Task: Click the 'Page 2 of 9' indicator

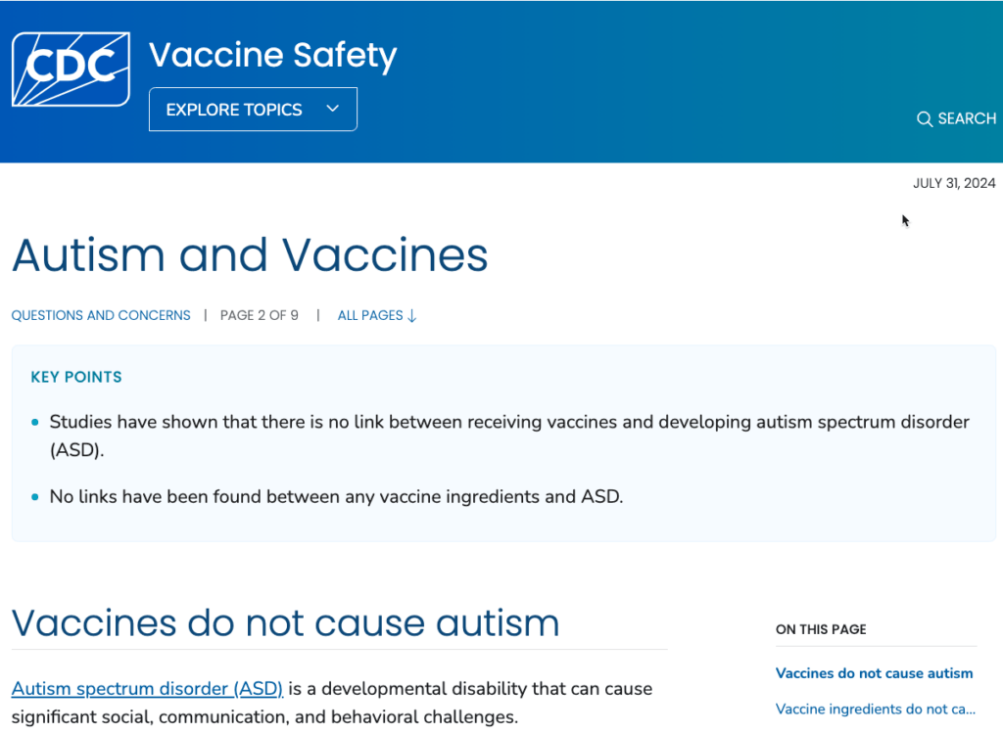Action: pos(259,315)
